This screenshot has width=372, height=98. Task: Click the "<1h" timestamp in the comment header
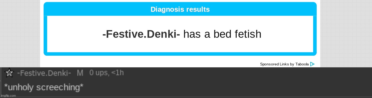point(118,73)
